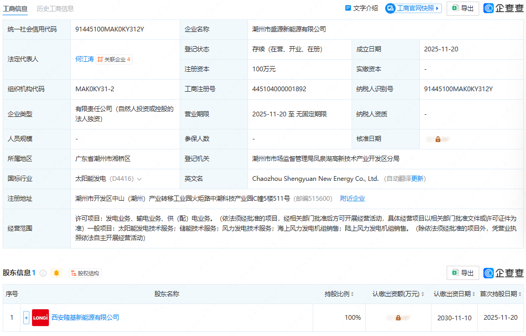Image resolution: width=526 pixels, height=336 pixels.
Task: Open legal representative 何江涛 link
Action: click(85, 59)
